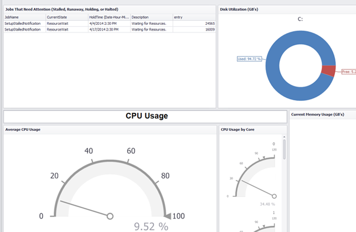Click the red Free donut segment

tap(329, 71)
